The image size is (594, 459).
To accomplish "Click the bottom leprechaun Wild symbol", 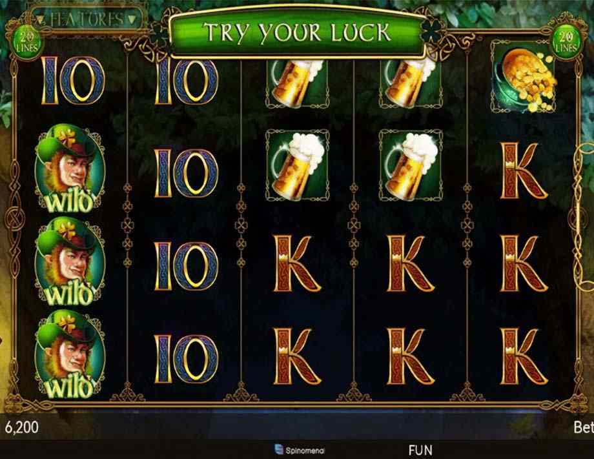I will click(x=69, y=354).
